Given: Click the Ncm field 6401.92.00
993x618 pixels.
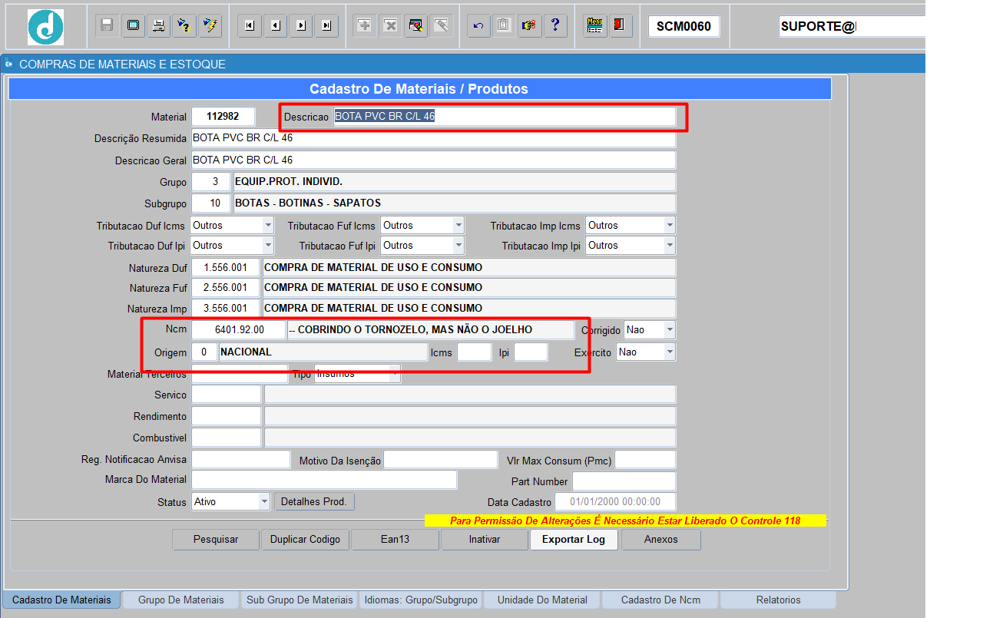Looking at the screenshot, I should (x=238, y=330).
